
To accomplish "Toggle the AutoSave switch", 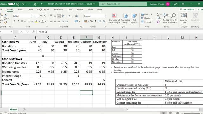I will tap(11, 4).
